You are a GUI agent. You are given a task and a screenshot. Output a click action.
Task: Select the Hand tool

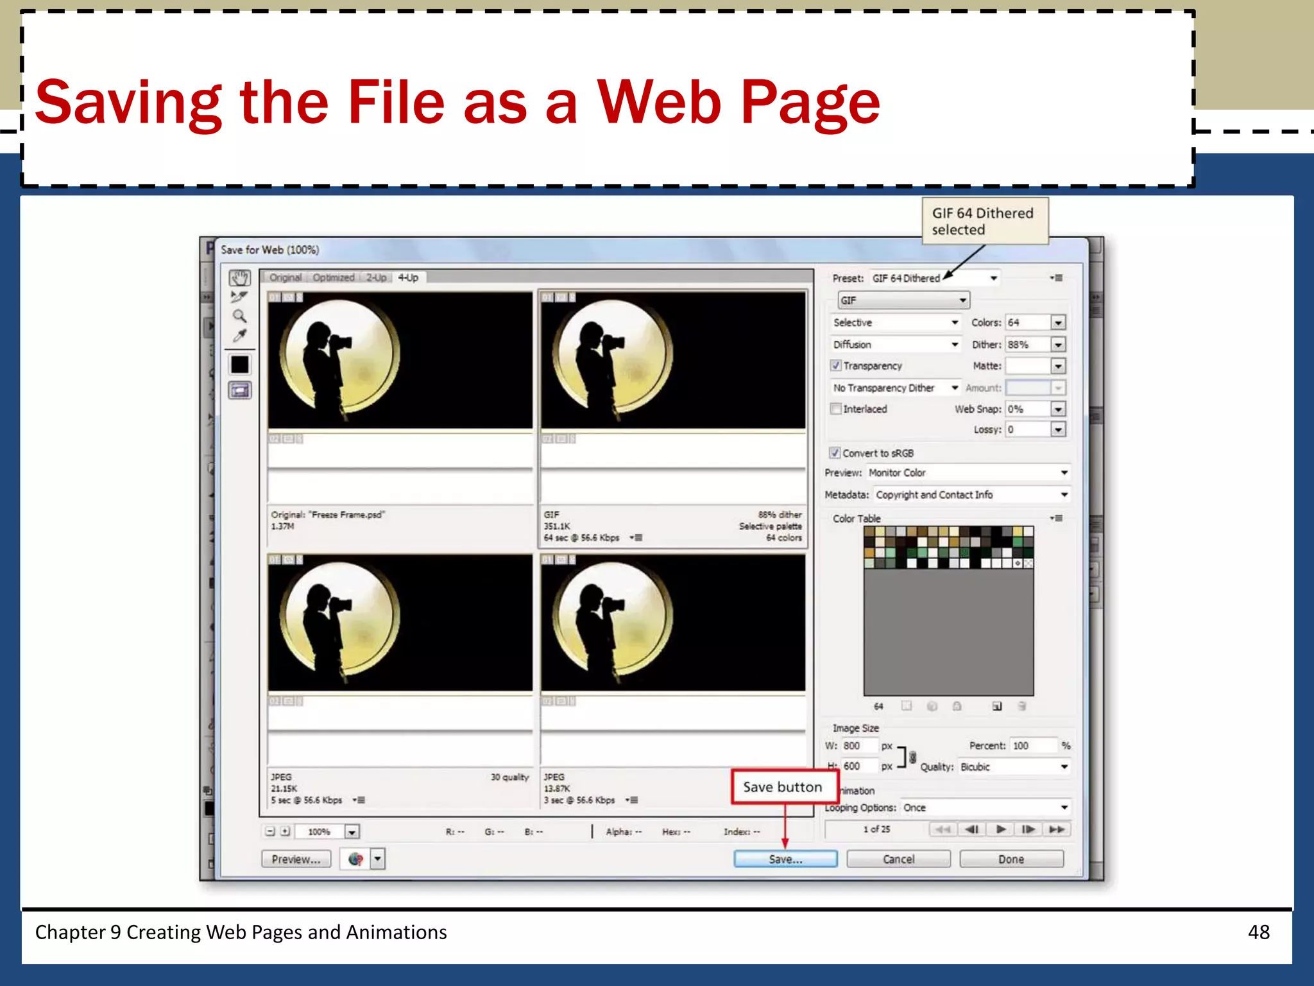click(x=240, y=278)
